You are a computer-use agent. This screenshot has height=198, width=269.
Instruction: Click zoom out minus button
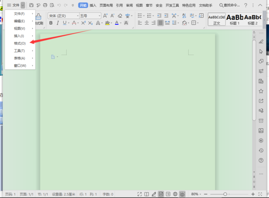(x=206, y=194)
